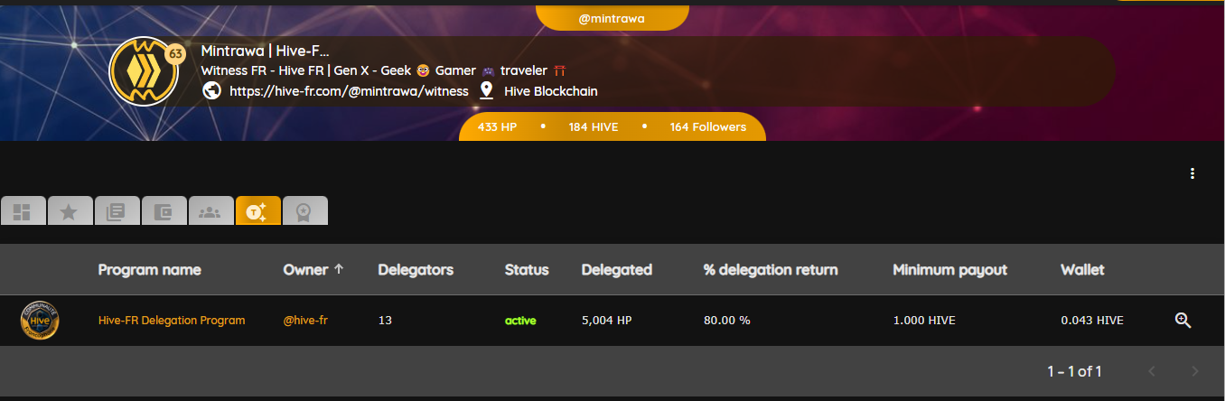Open the dashboard grid tab
The width and height of the screenshot is (1225, 401).
click(23, 211)
